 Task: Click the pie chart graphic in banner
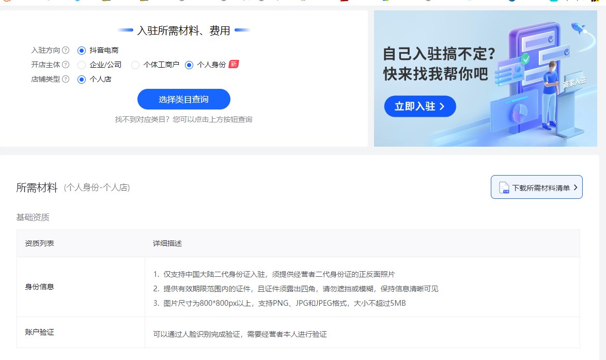[x=519, y=111]
